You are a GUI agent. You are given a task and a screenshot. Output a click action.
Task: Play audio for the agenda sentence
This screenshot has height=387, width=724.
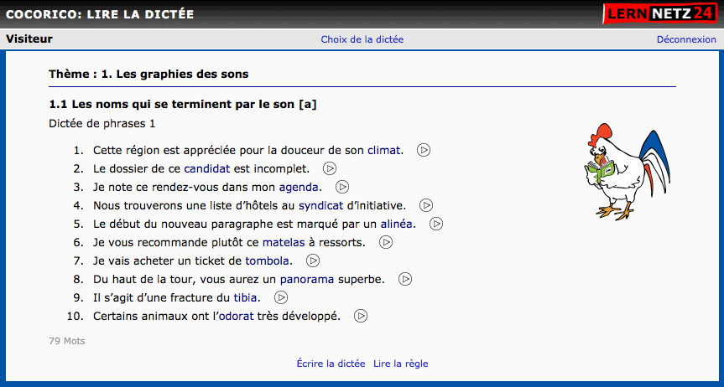point(342,187)
